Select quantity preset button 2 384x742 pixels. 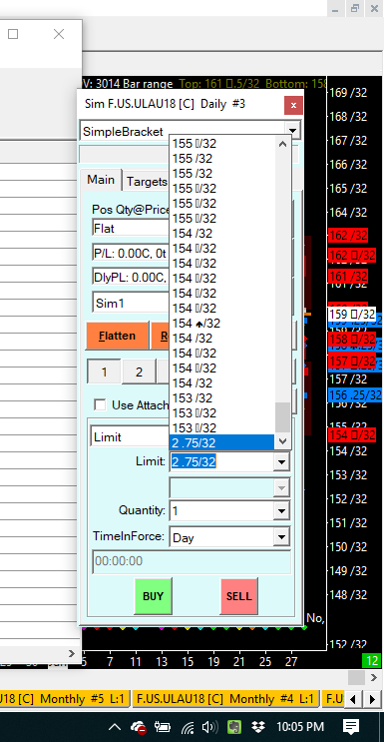(139, 371)
